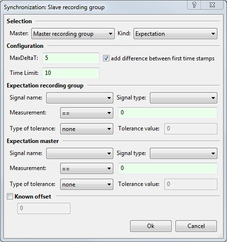This screenshot has height=242, width=227.
Task: Close the Synchronization dialog window
Action: 212,5
